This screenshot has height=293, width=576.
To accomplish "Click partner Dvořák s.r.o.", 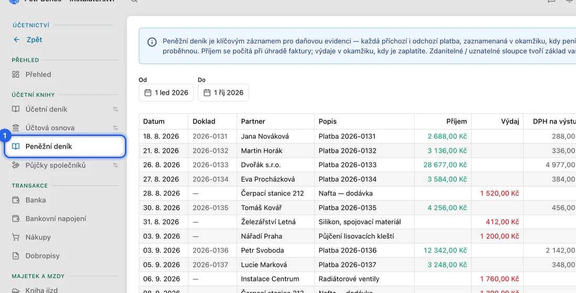I will pos(261,165).
